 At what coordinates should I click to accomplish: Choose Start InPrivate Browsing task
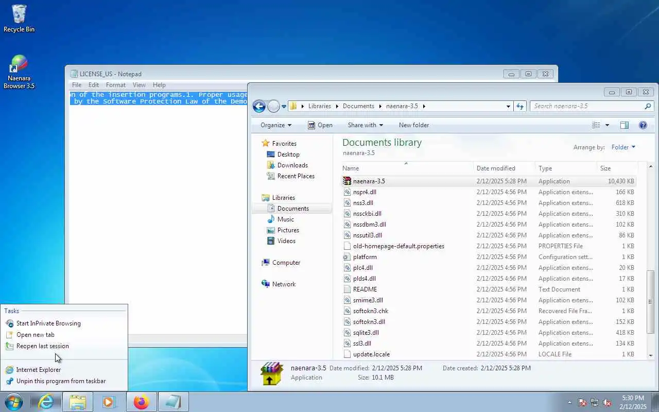(64, 323)
